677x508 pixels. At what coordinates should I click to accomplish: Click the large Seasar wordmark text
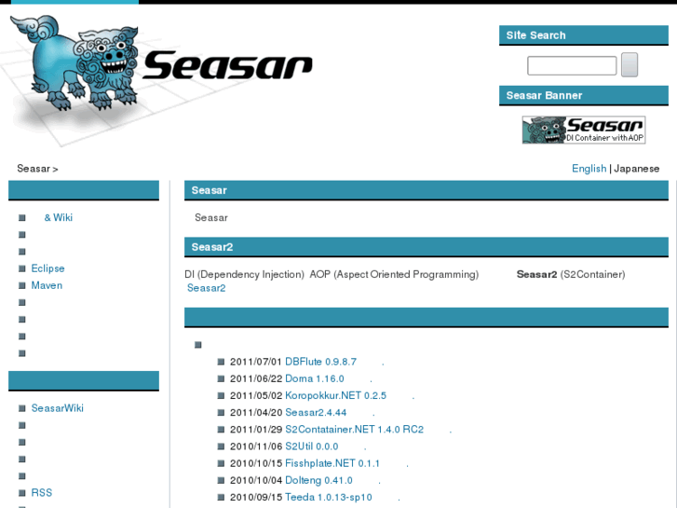pos(227,65)
